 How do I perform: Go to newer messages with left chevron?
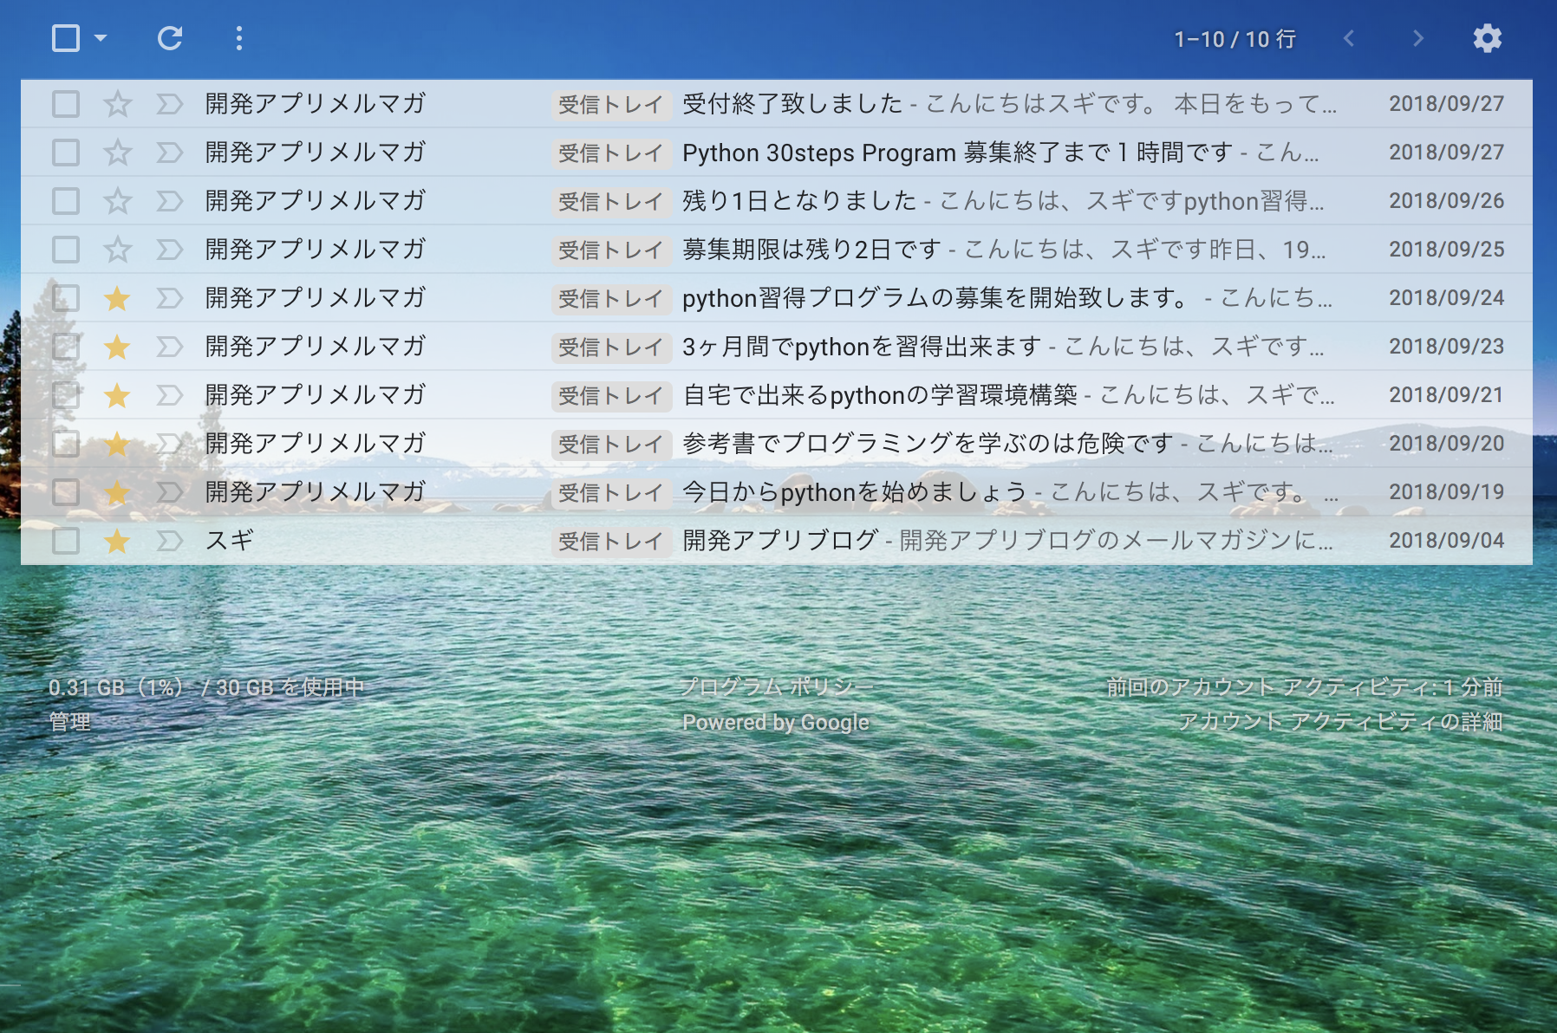click(x=1349, y=38)
